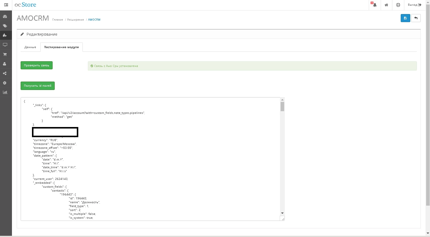Open the Catalog tags sidebar icon
430x237 pixels.
point(5,26)
